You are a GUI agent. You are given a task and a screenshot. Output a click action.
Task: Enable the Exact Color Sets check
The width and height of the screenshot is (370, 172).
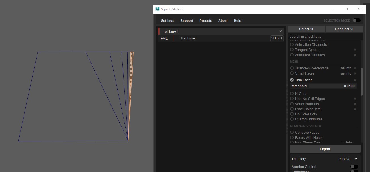tap(292, 109)
